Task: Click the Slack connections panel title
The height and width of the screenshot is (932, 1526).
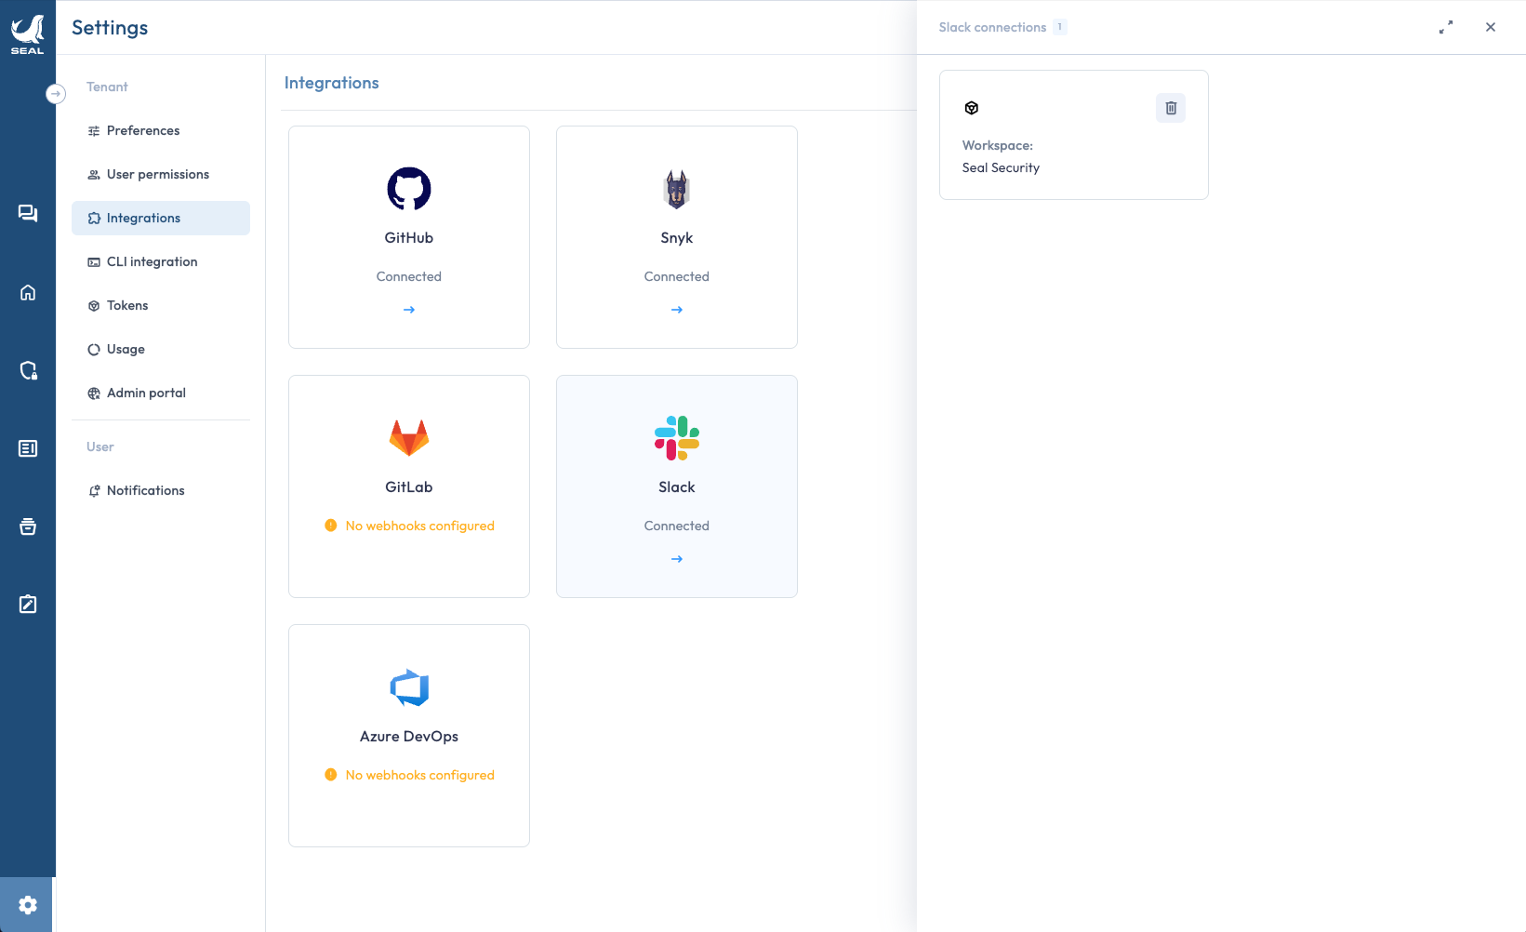Action: pos(992,27)
